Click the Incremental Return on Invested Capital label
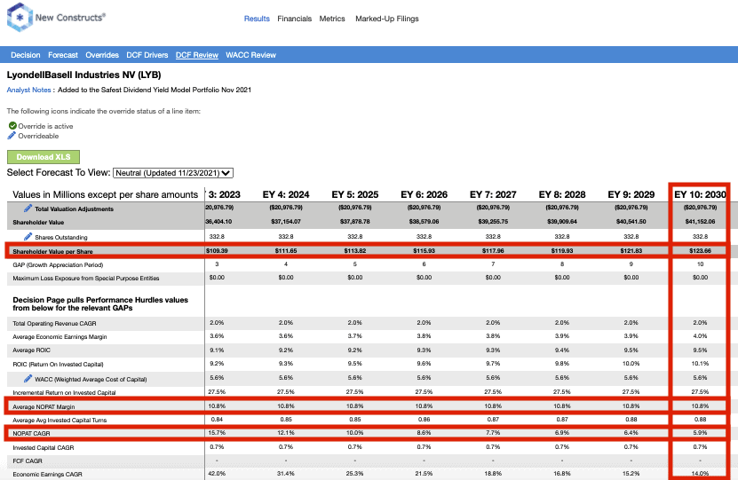 pyautogui.click(x=64, y=392)
